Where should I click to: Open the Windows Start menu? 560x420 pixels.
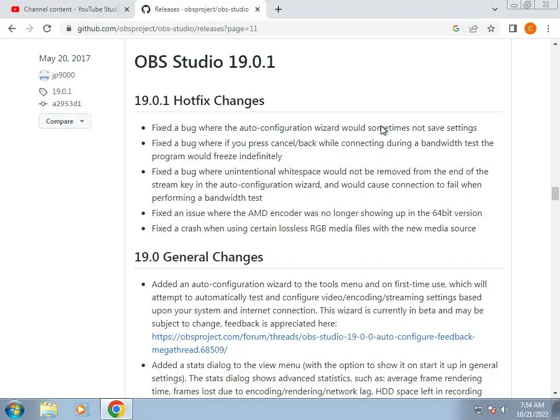(15, 409)
